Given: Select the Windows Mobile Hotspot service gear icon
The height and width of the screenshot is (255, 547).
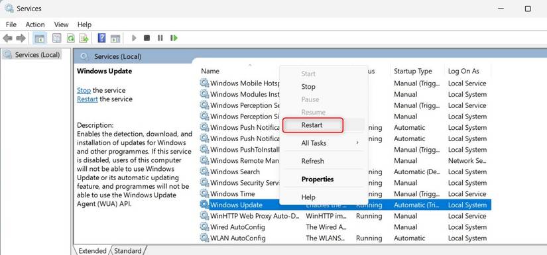Looking at the screenshot, I should (x=204, y=83).
